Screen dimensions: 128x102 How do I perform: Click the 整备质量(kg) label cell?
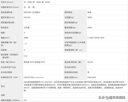(75, 28)
